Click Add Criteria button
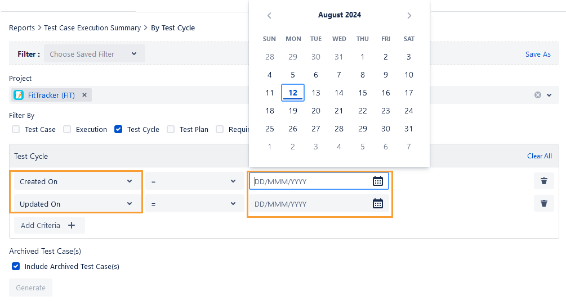This screenshot has width=566, height=301. pyautogui.click(x=48, y=225)
